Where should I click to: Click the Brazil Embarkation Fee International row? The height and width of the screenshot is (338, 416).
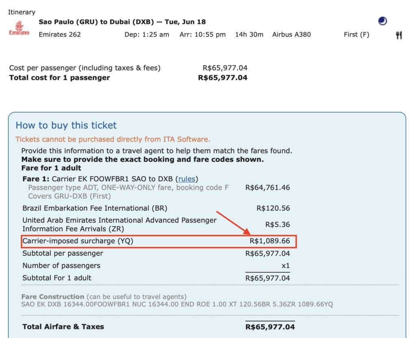click(x=95, y=208)
